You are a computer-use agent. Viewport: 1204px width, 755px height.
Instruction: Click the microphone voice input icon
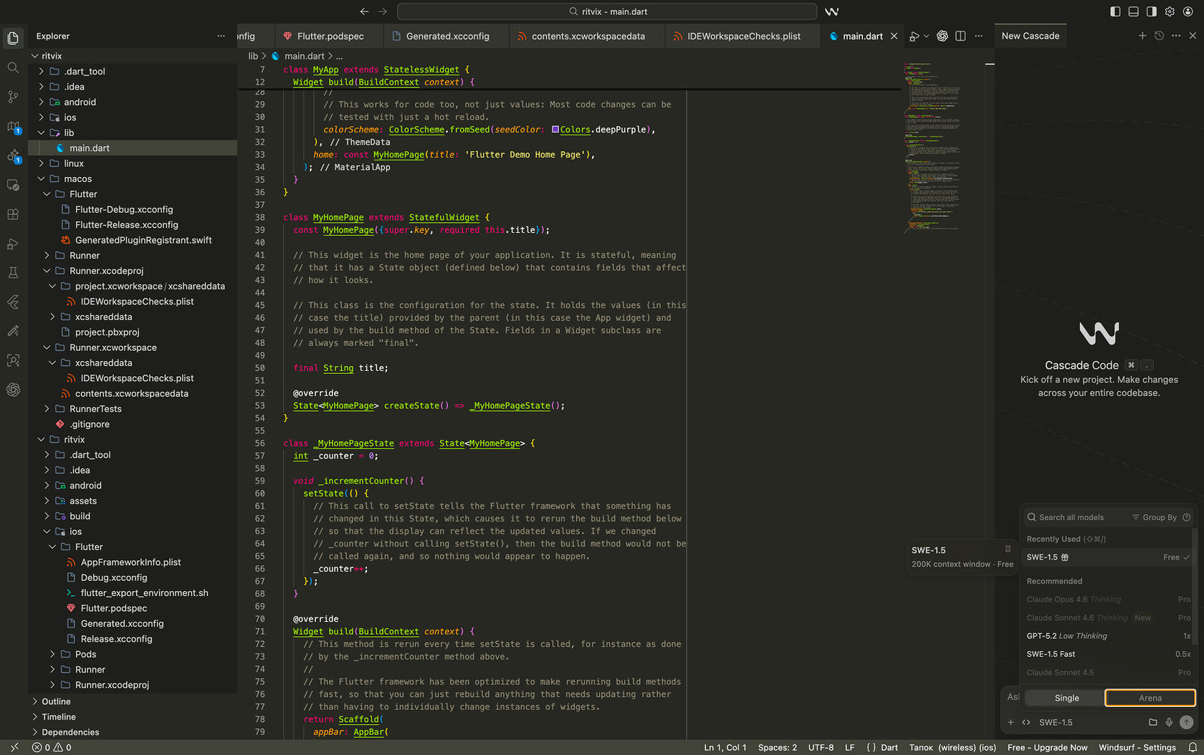pyautogui.click(x=1169, y=722)
